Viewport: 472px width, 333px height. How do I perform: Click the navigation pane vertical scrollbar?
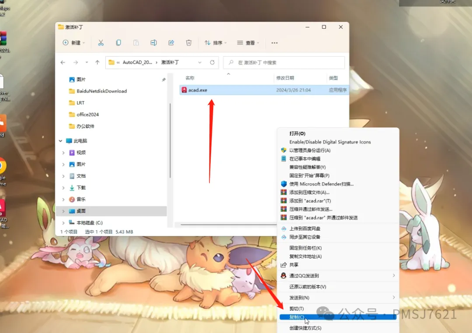(x=170, y=141)
